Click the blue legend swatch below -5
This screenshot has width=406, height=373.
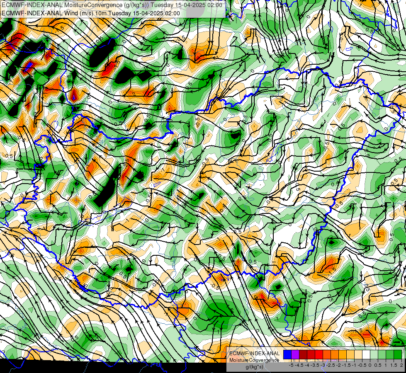[287, 355]
